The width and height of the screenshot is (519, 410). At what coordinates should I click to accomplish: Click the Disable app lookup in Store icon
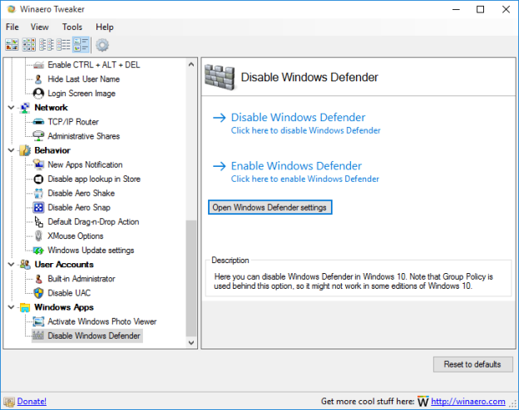[x=38, y=179]
